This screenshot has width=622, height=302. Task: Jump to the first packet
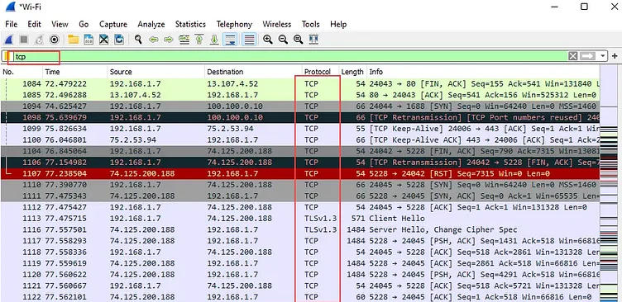click(x=199, y=40)
